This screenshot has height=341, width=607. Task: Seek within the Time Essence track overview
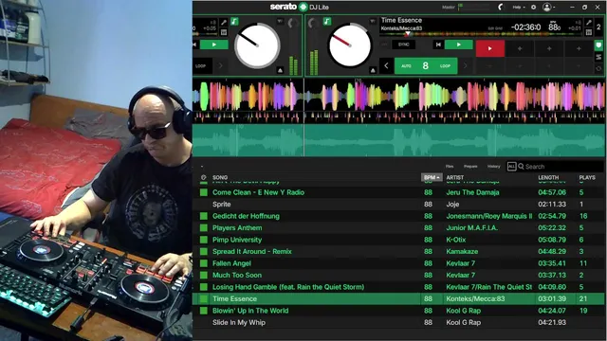[x=480, y=34]
